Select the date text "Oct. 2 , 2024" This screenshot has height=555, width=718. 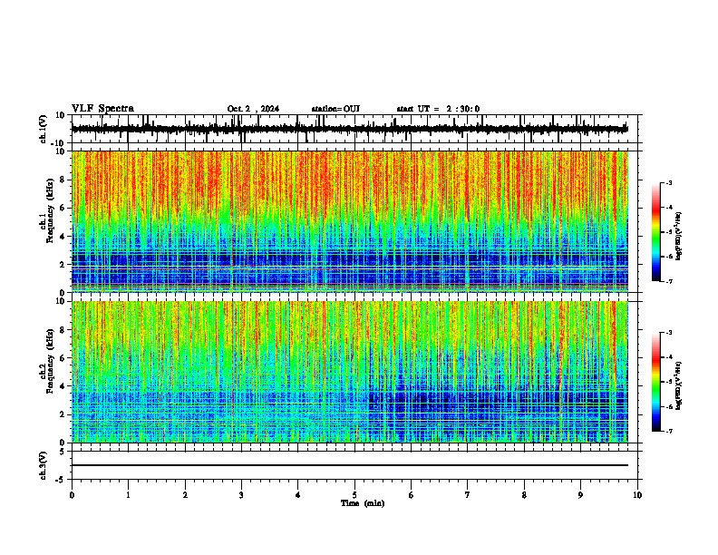[253, 109]
